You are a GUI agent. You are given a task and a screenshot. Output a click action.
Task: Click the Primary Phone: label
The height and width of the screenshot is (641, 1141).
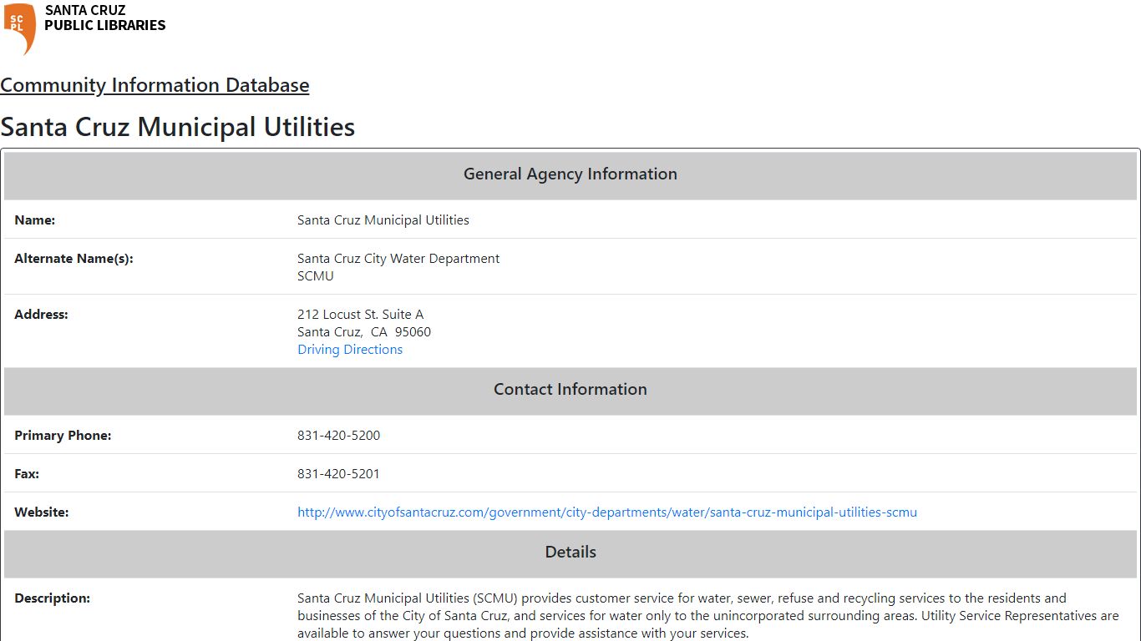pos(63,436)
